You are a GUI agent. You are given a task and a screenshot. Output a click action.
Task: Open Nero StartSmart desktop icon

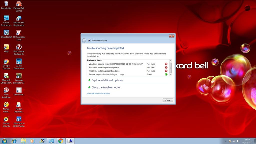pyautogui.click(x=6, y=93)
